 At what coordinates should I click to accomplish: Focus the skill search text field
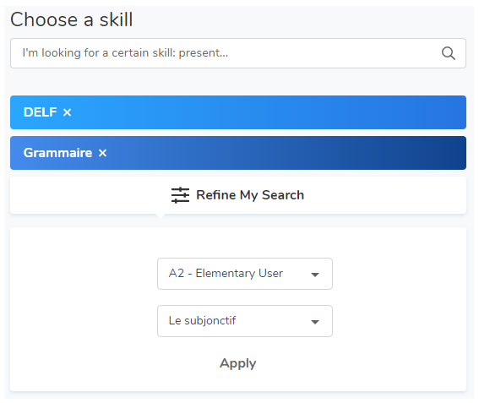[x=238, y=53]
